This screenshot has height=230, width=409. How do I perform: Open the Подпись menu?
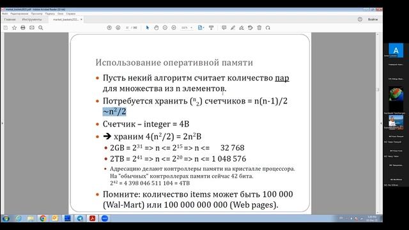pos(50,13)
